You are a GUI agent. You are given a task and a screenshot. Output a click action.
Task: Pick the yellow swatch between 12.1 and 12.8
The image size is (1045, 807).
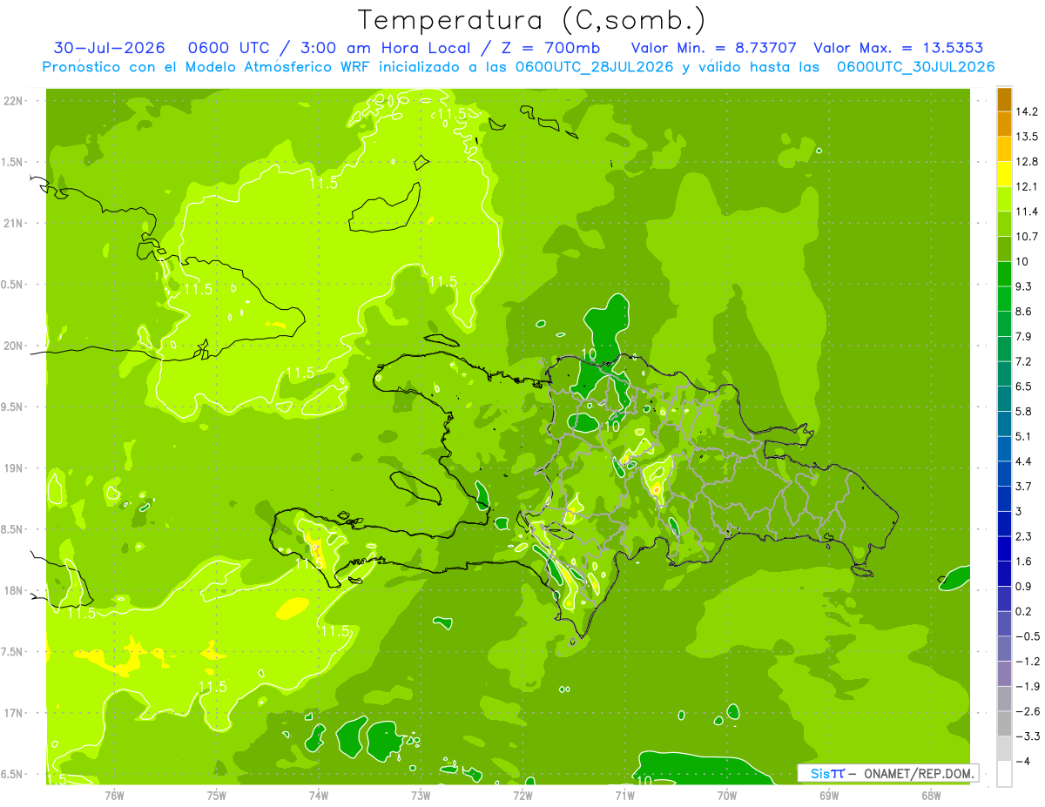[1004, 174]
